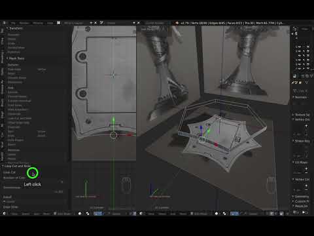Switch to the Tools tab in tool shelf

[2, 30]
